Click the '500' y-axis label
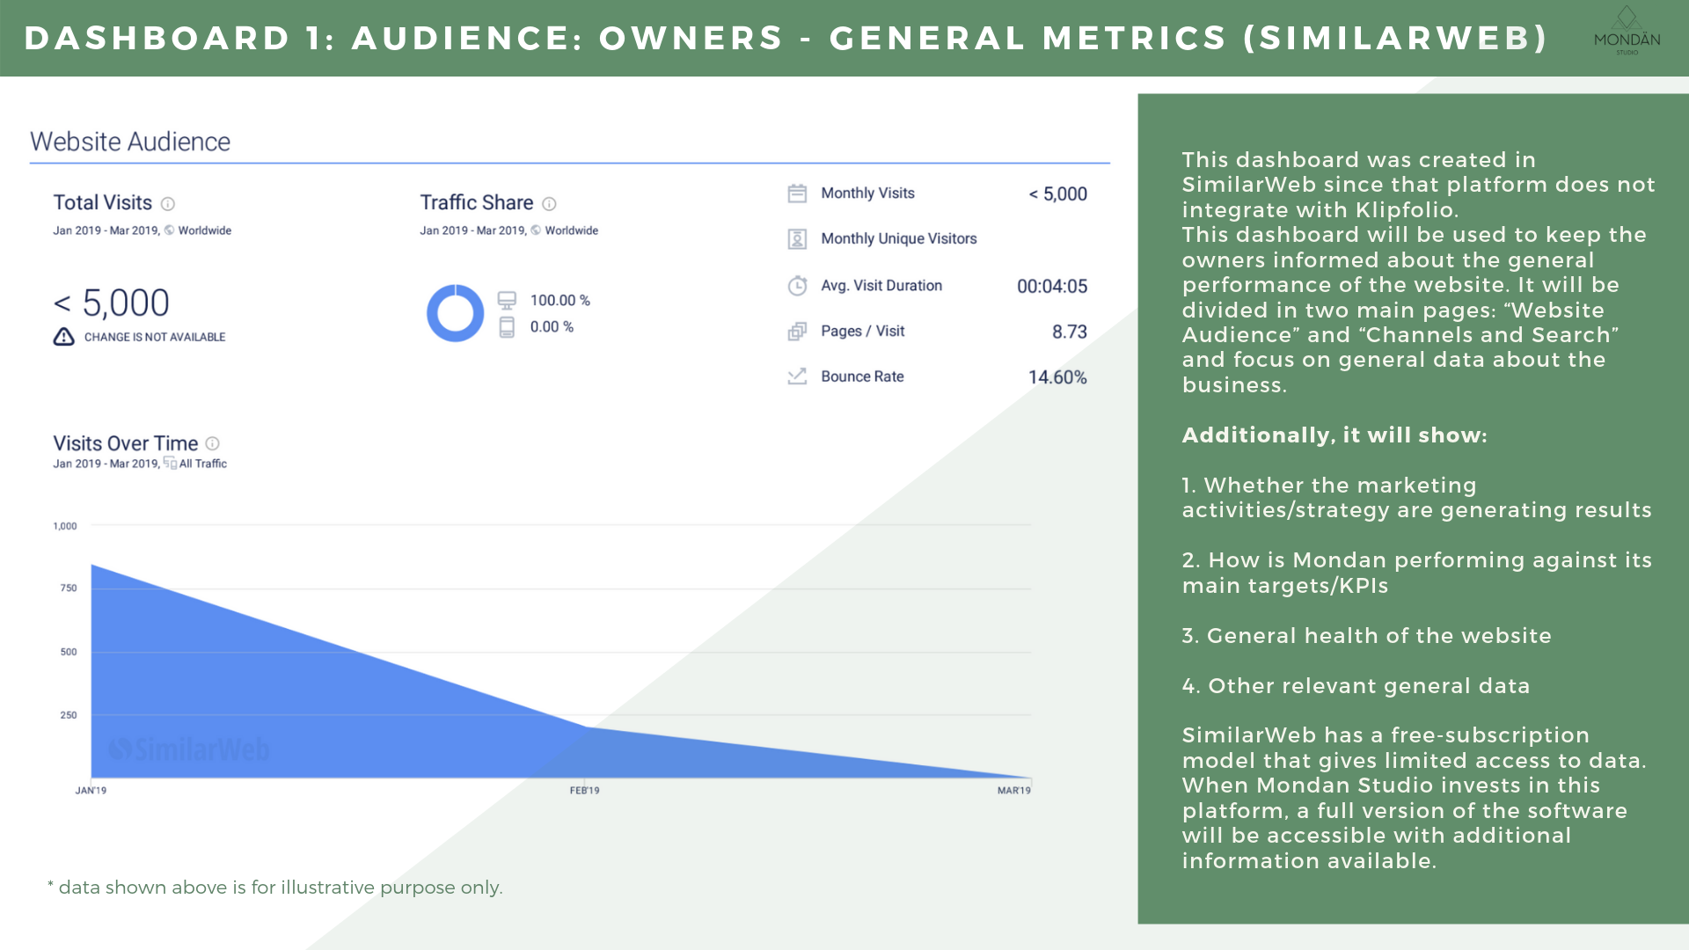Screen dimensions: 1689x950 coord(69,652)
